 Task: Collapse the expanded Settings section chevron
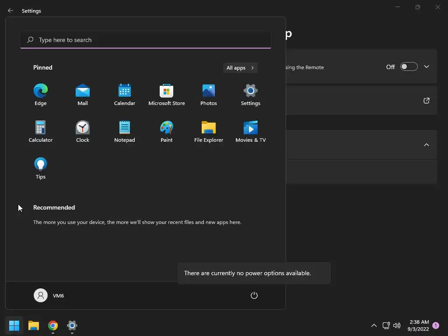427,145
